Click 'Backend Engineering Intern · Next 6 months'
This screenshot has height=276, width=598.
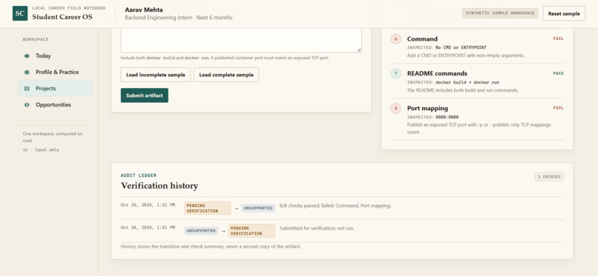point(179,18)
